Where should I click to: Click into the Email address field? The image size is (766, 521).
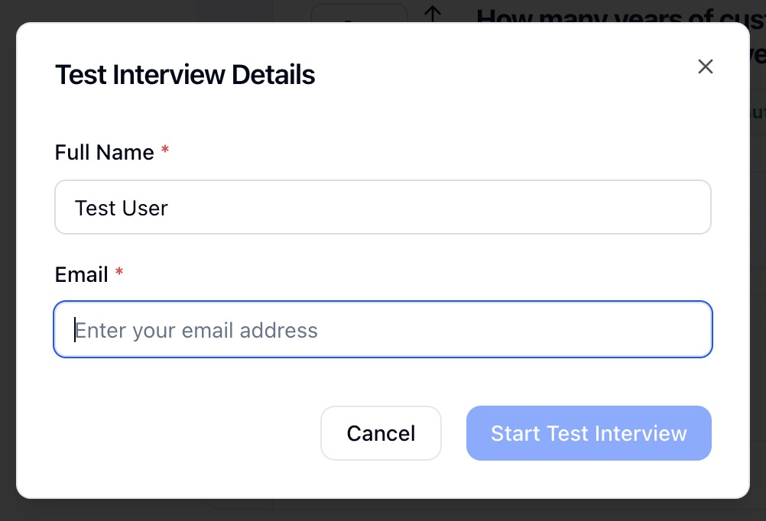382,329
